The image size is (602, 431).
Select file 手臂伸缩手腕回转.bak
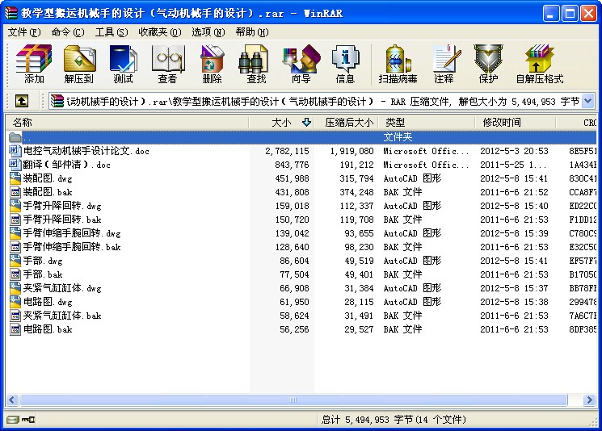72,247
